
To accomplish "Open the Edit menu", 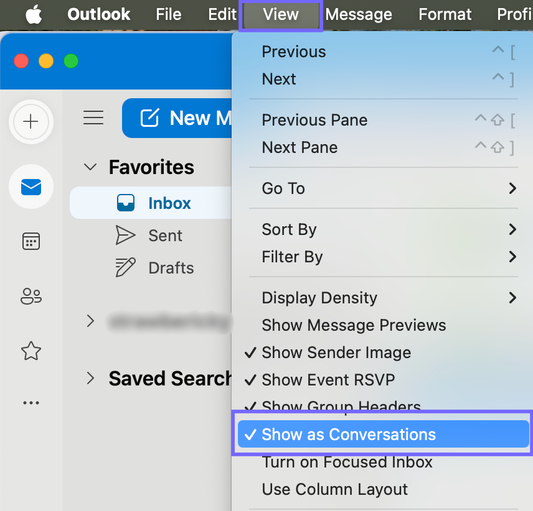I will pyautogui.click(x=222, y=14).
